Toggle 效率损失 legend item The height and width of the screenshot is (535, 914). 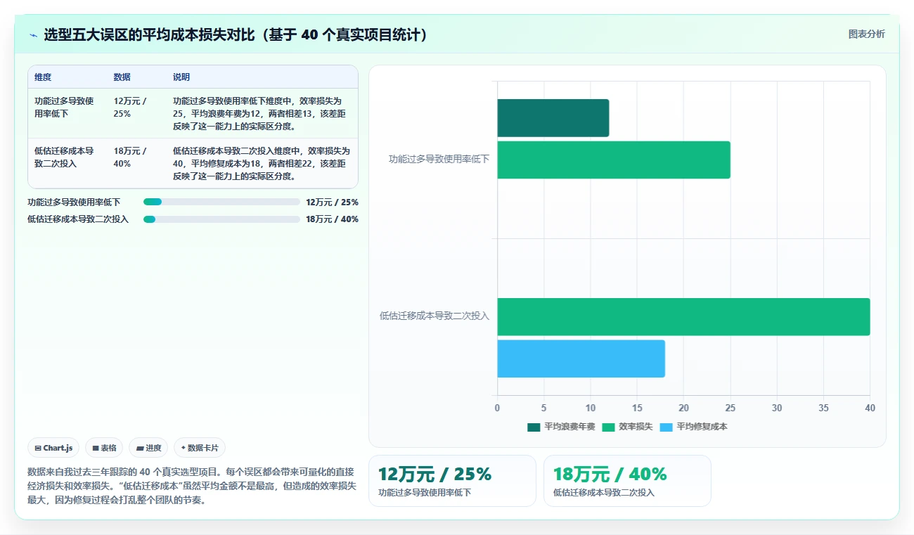click(627, 427)
